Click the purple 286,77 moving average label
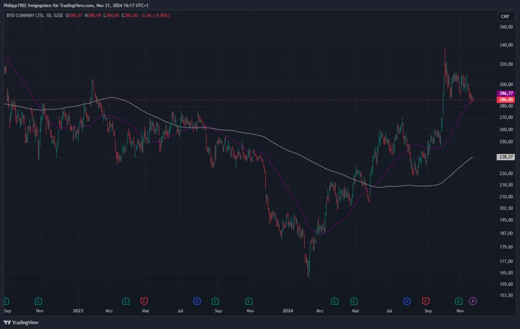The width and height of the screenshot is (520, 329). [505, 93]
